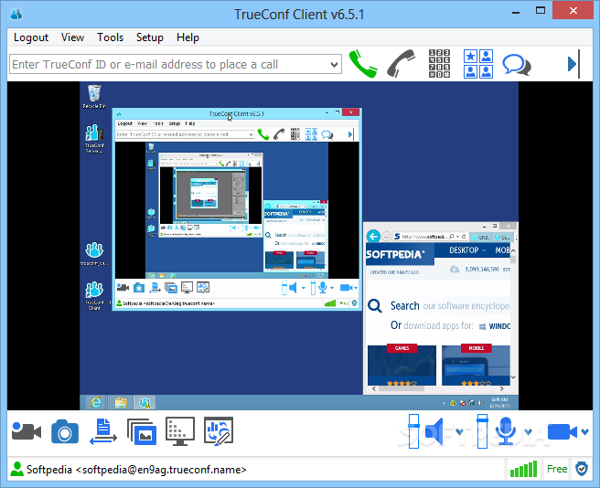Expand the speaker device dropdown arrow

point(459,432)
